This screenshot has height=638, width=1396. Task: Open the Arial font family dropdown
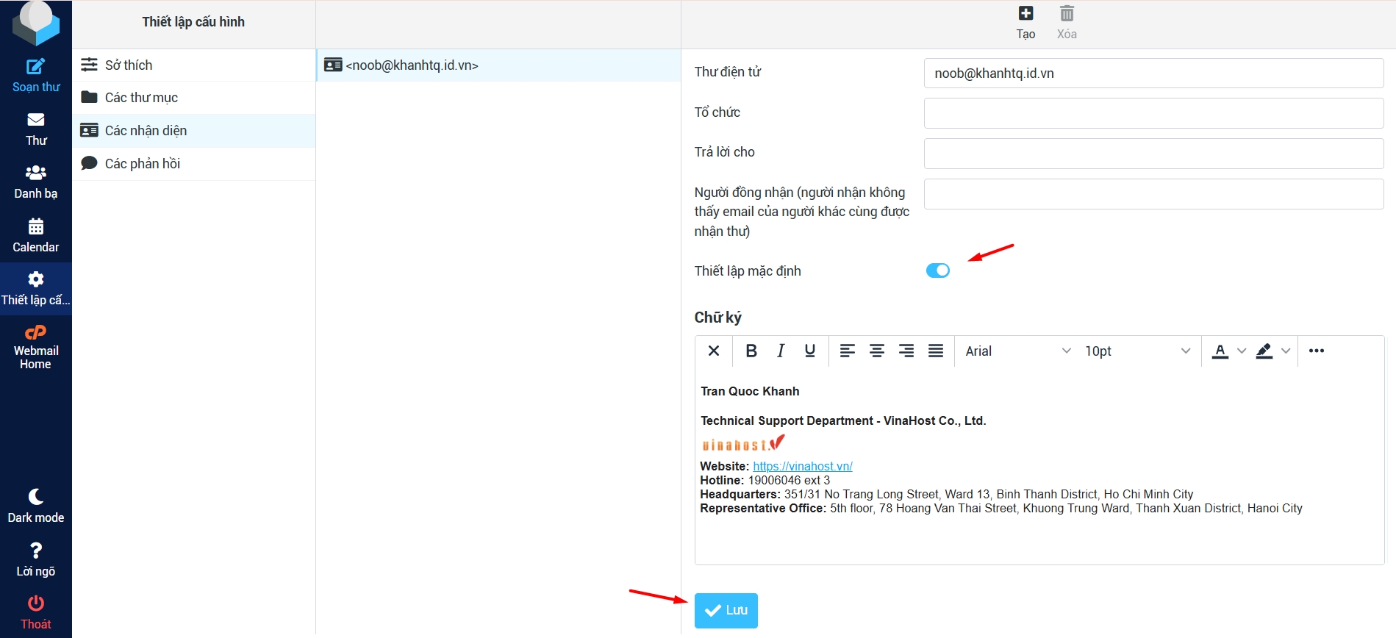coord(1017,351)
